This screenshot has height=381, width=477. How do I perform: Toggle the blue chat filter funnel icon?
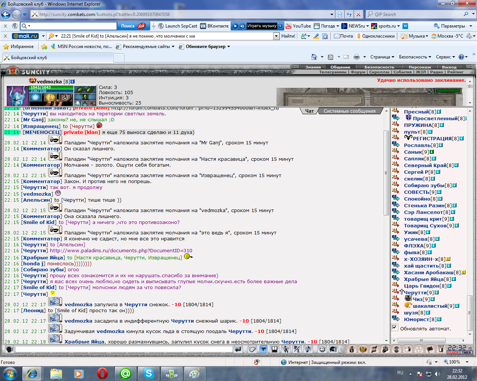pos(263,349)
